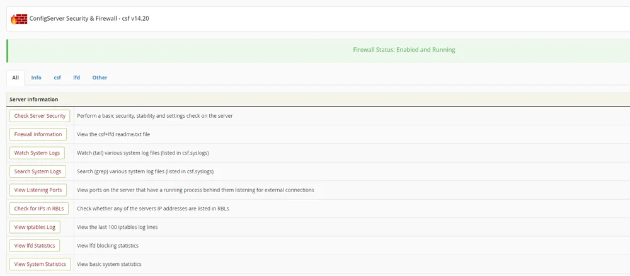This screenshot has width=630, height=276.
Task: Click the 'View basic system statistics' text
Action: click(109, 264)
